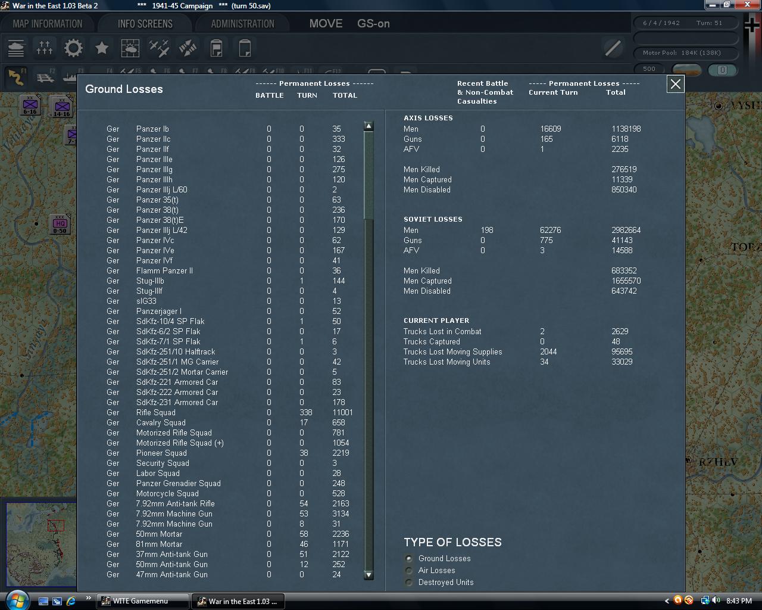
Task: Click the SOVIET LOSSES heading
Action: (433, 219)
